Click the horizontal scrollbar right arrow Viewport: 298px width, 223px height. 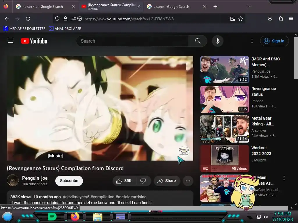(291, 208)
